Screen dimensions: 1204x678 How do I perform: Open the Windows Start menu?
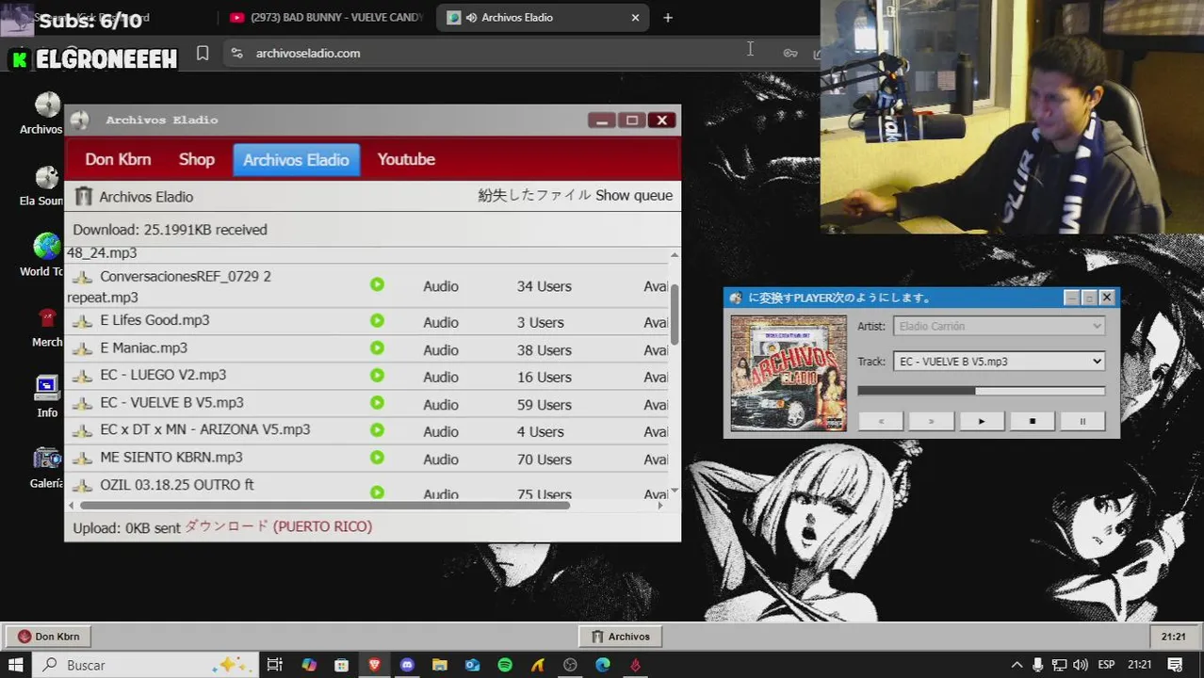pyautogui.click(x=16, y=665)
